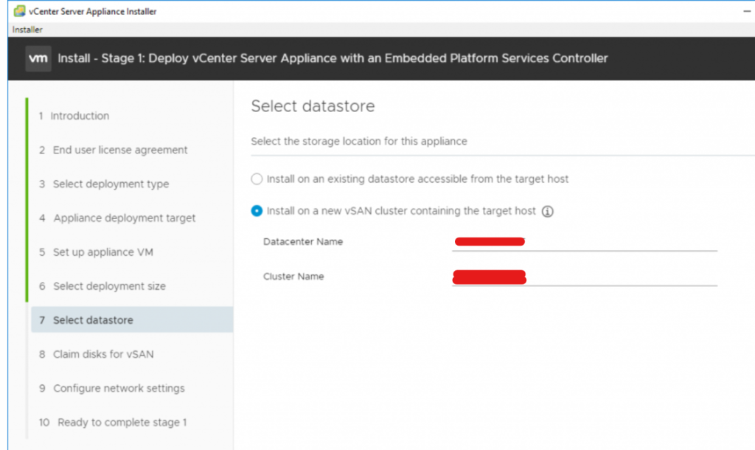755x450 pixels.
Task: Go to step 6 Select deployment size
Action: tap(102, 286)
